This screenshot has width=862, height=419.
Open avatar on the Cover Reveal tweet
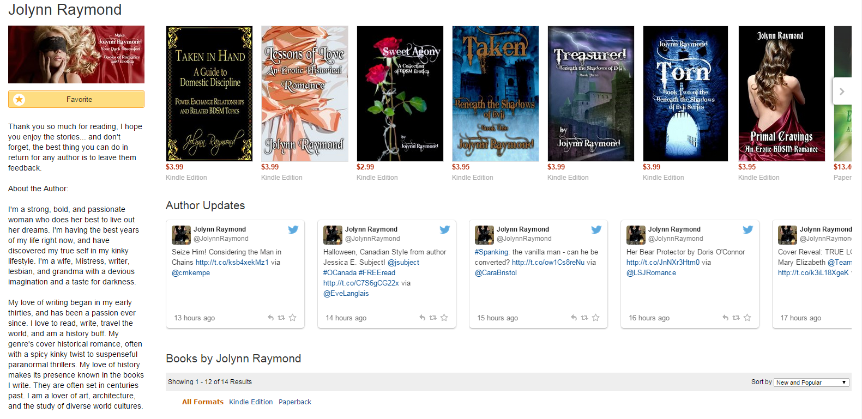click(787, 235)
